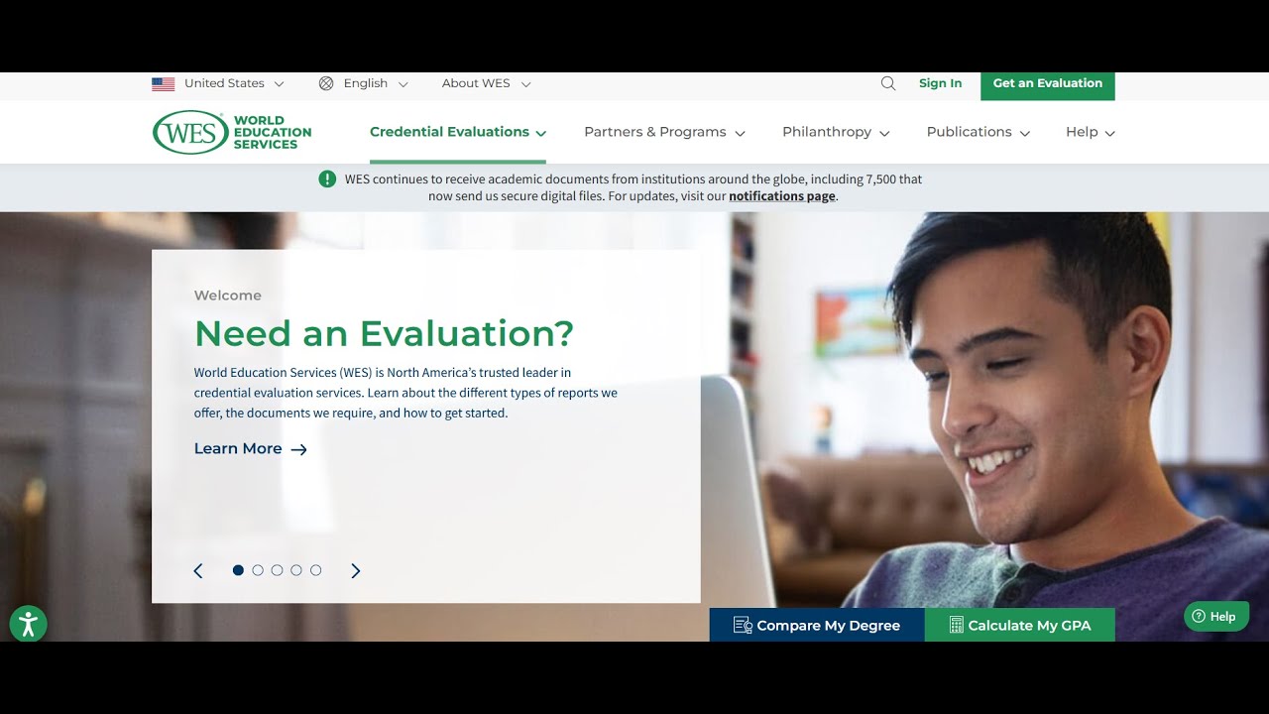
Task: Expand the About WES dropdown
Action: [x=486, y=83]
